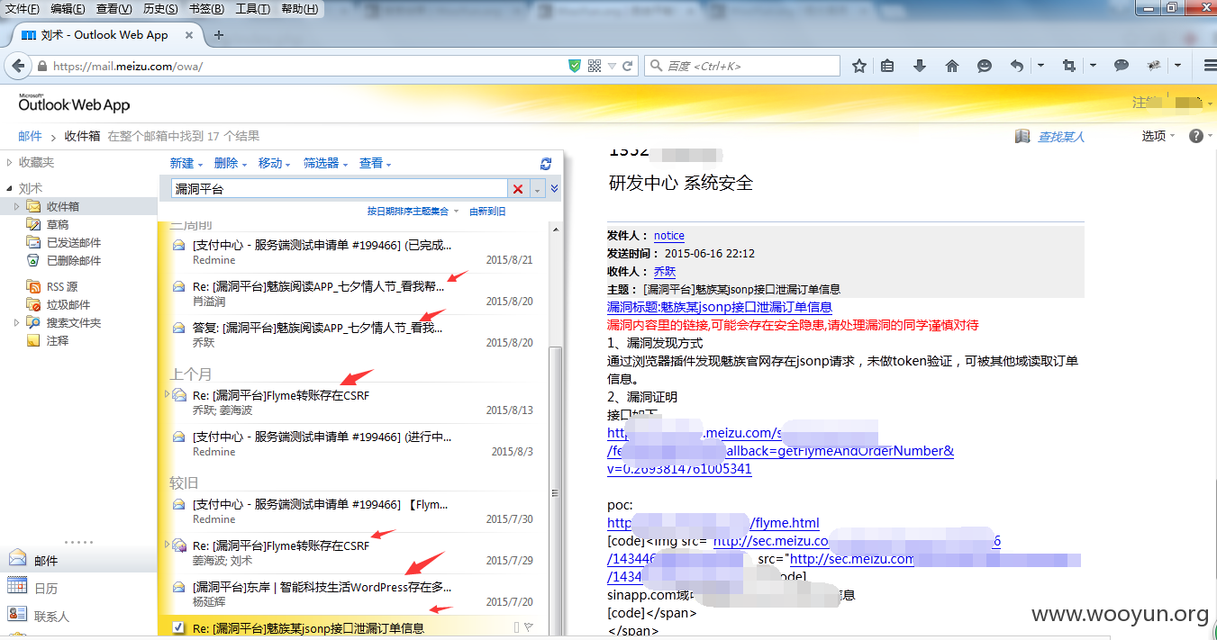Viewport: 1217px width, 640px height.
Task: Click 按日期排序主题集合 arrange-by link
Action: [x=407, y=212]
